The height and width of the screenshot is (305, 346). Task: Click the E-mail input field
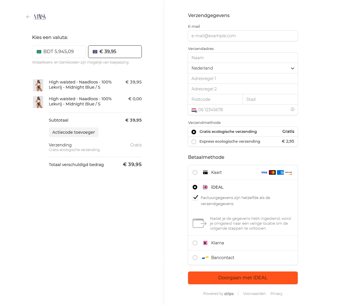pos(243,36)
